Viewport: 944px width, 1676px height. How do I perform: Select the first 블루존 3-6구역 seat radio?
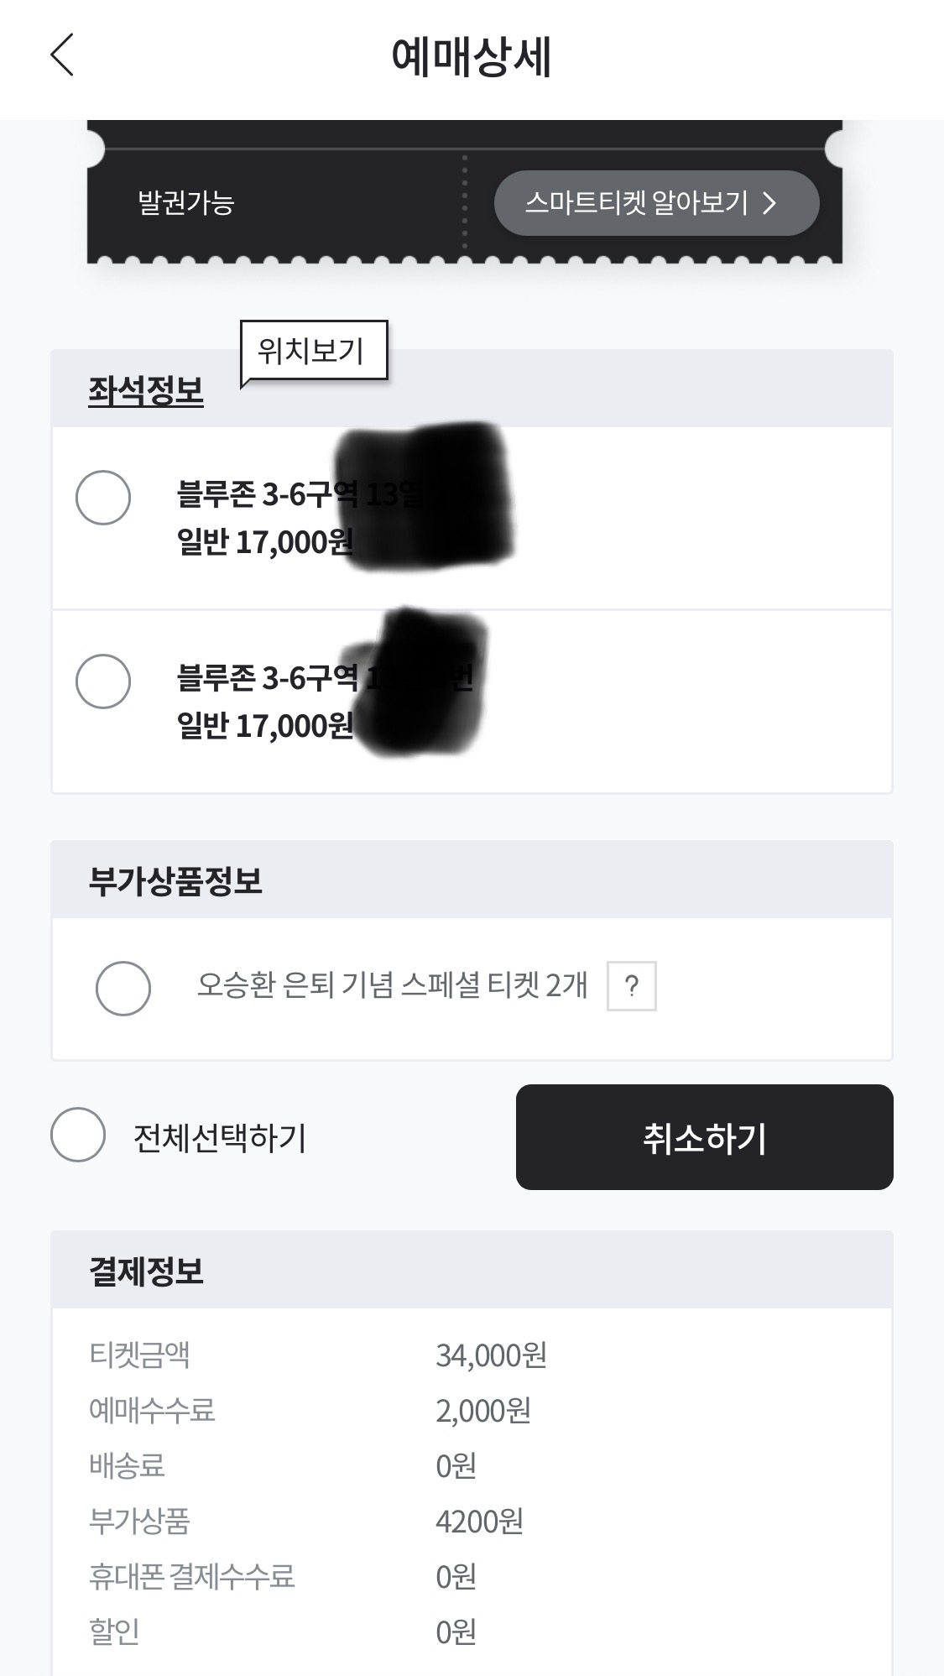(x=103, y=498)
